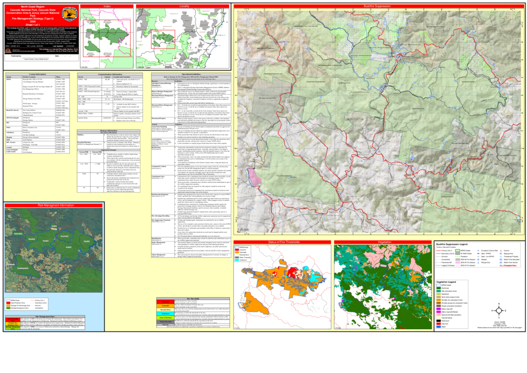Screen dimensions: 527x373
Task: Click the Plantation green dots legend symbol
Action: tap(458, 257)
